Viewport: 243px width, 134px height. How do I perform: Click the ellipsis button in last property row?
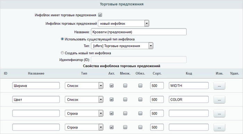pyautogui.click(x=219, y=127)
